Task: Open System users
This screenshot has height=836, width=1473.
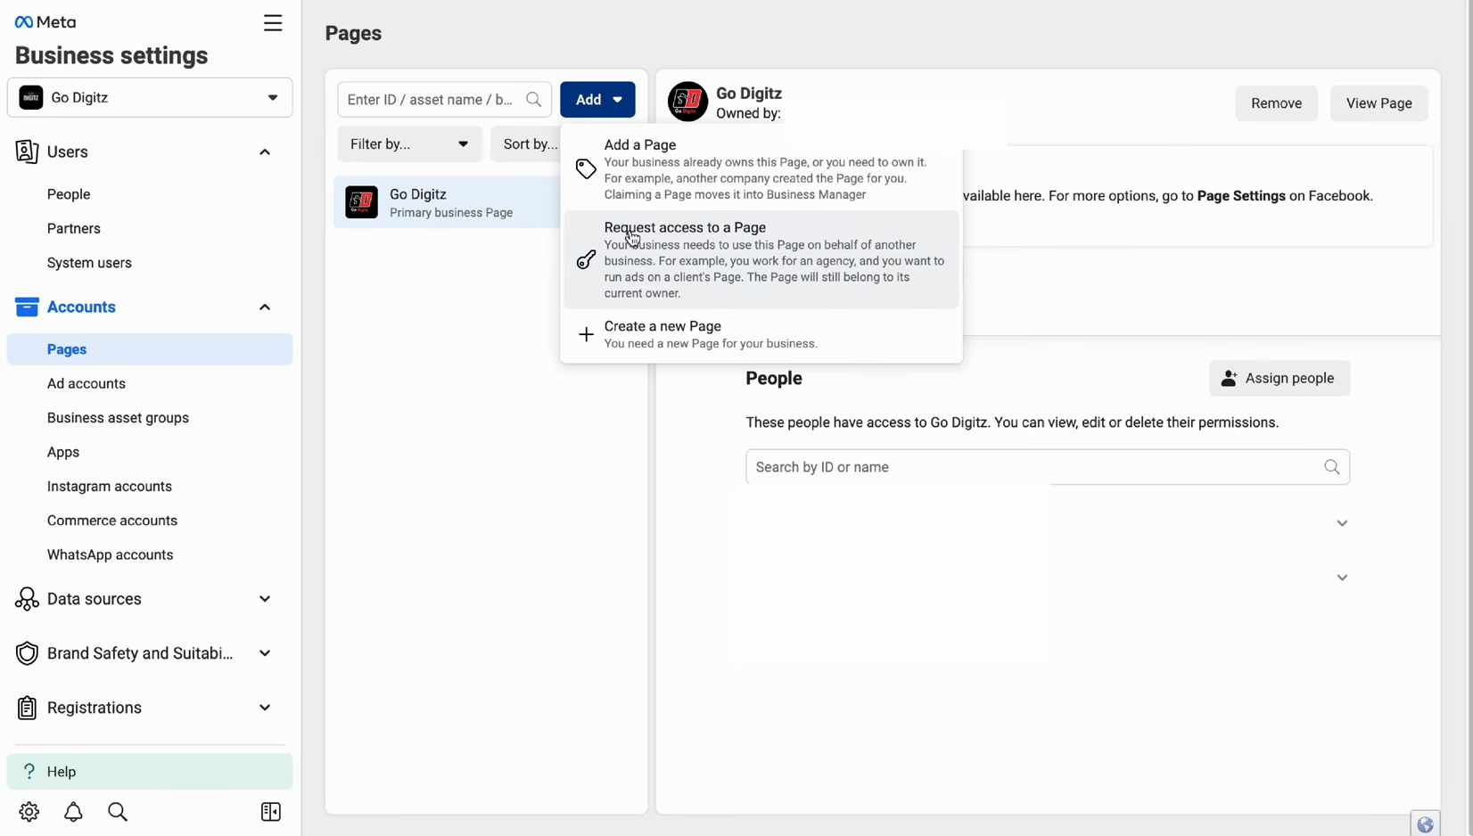Action: 89,263
